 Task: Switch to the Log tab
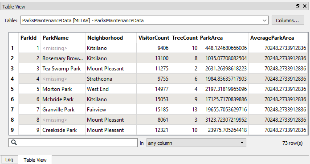(9, 160)
